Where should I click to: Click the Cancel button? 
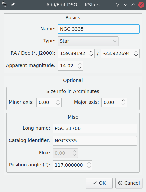point(129,183)
